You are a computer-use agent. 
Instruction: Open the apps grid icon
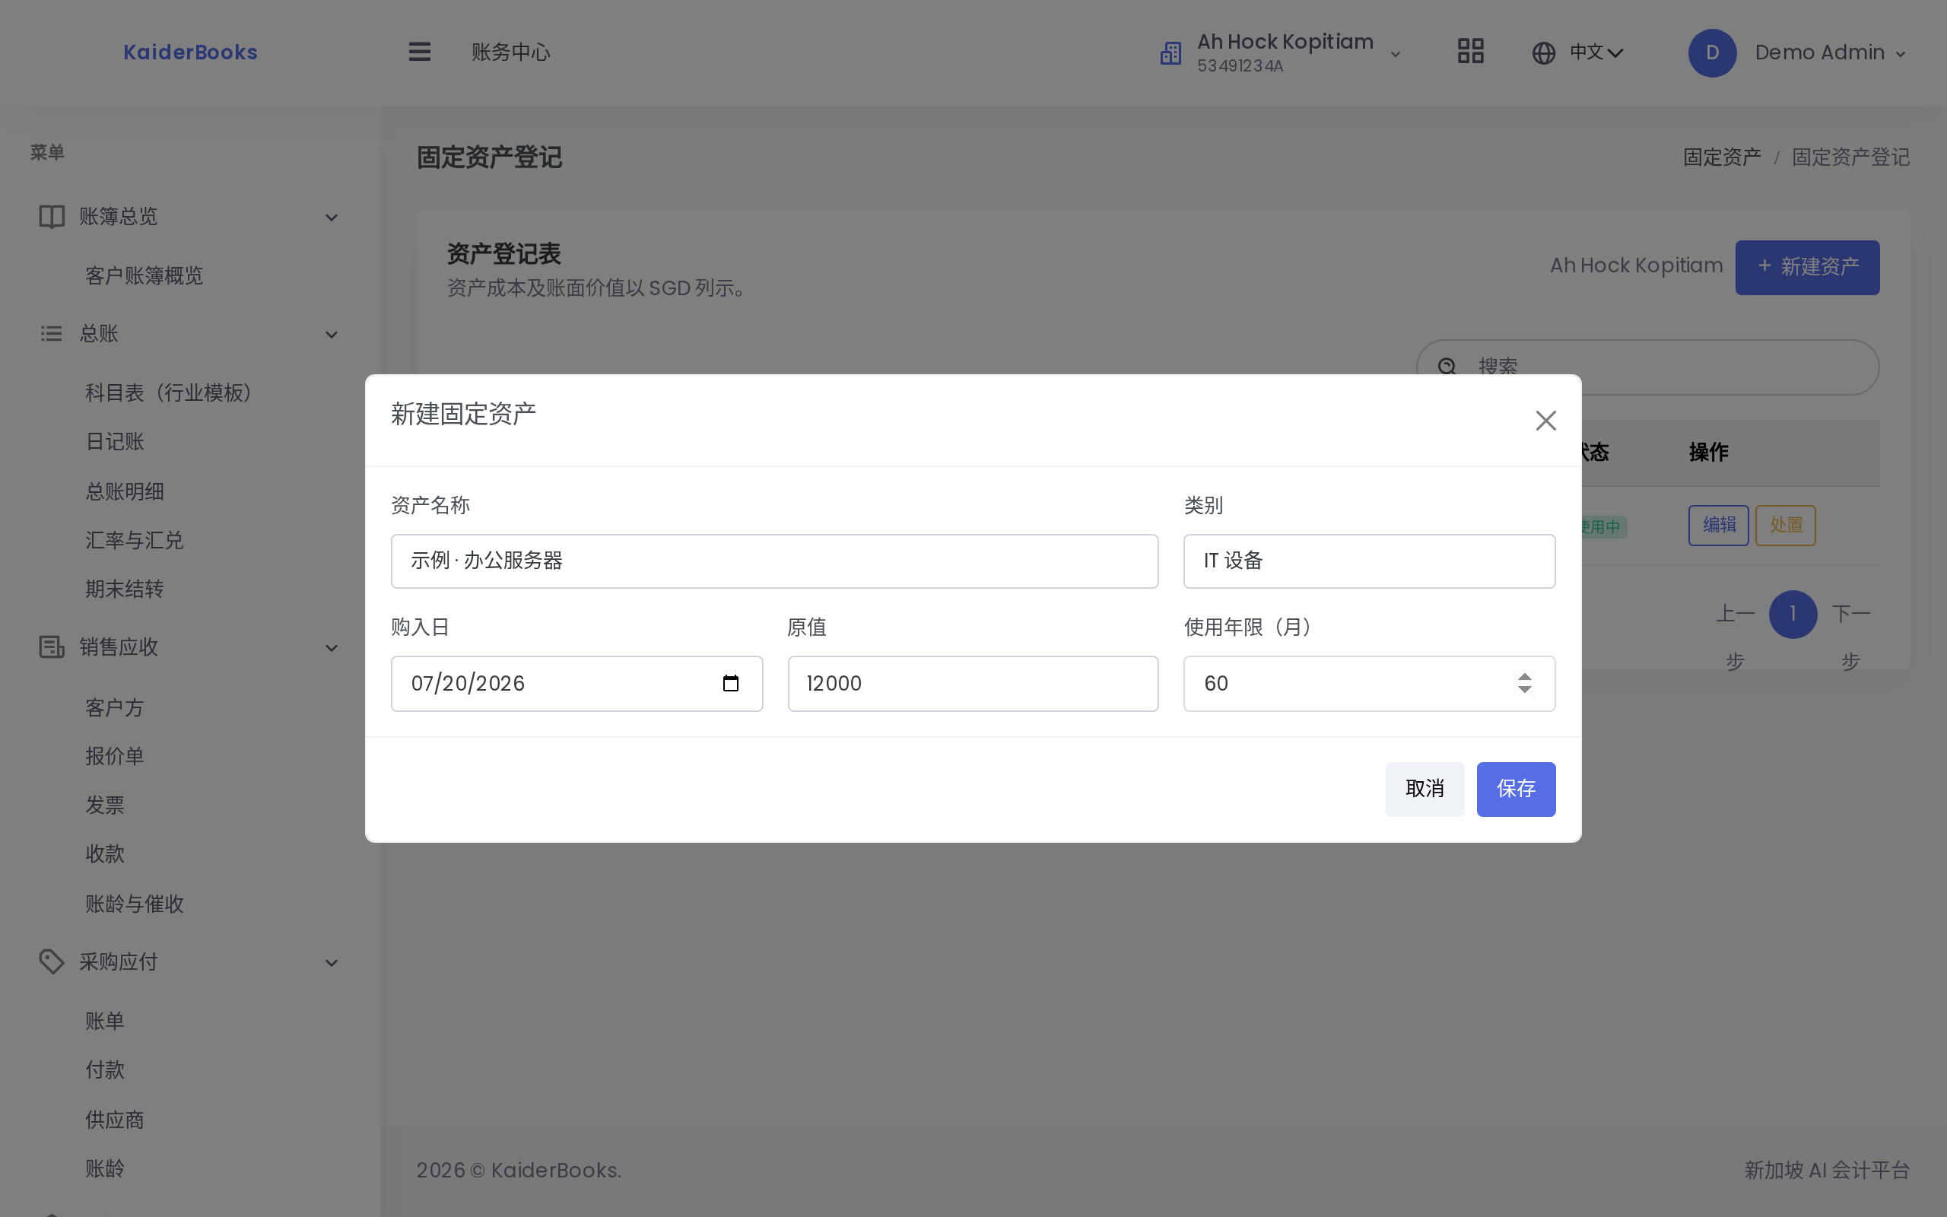coord(1470,52)
